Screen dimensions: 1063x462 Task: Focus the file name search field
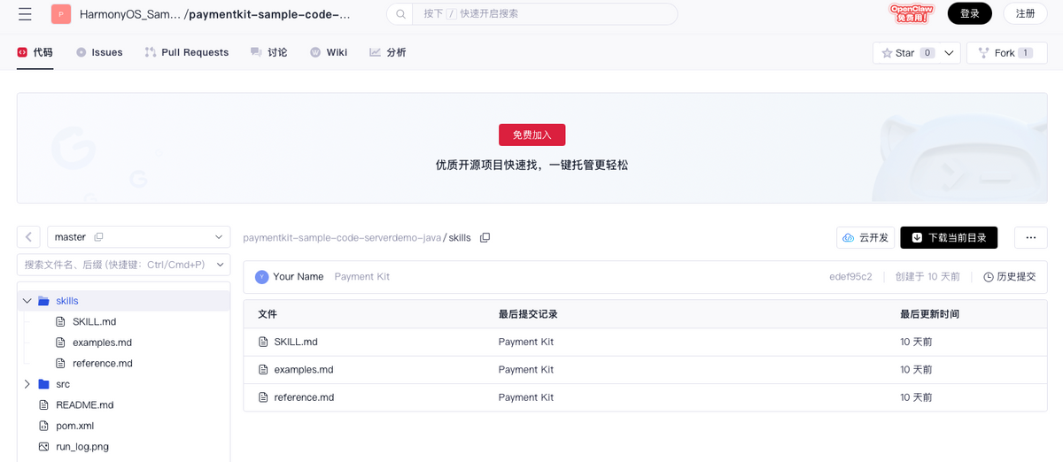point(123,265)
